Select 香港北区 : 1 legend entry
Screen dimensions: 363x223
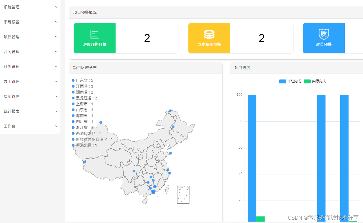pos(84,145)
